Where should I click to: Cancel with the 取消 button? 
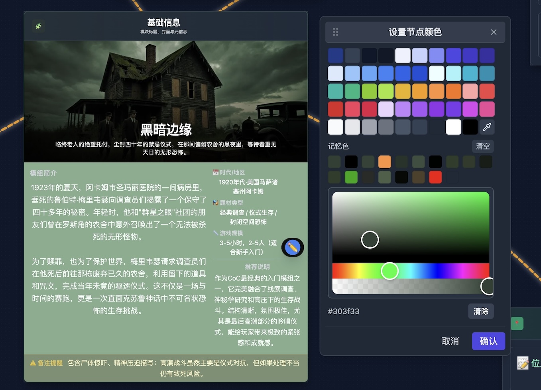pos(450,341)
